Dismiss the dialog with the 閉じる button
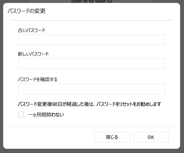The image size is (184, 153). click(112, 137)
